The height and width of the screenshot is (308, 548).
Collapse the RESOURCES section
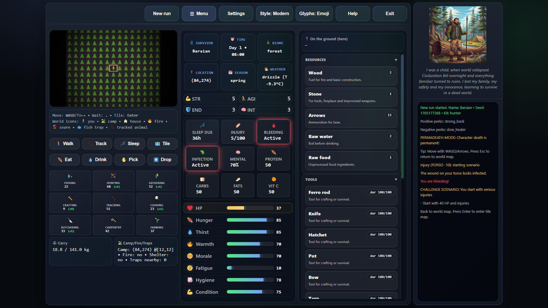point(396,60)
